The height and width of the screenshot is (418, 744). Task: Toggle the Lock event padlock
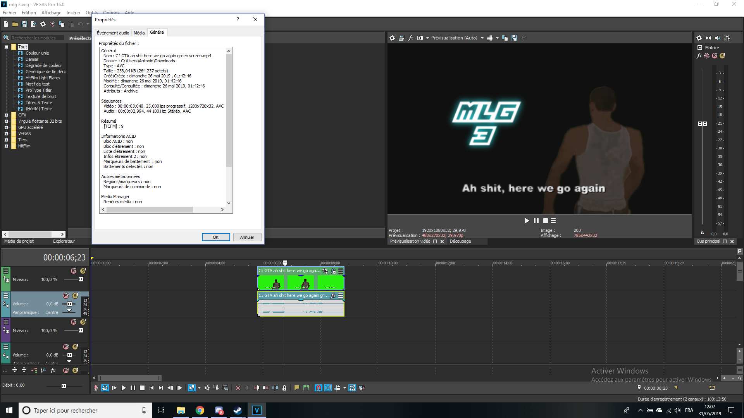coord(284,388)
